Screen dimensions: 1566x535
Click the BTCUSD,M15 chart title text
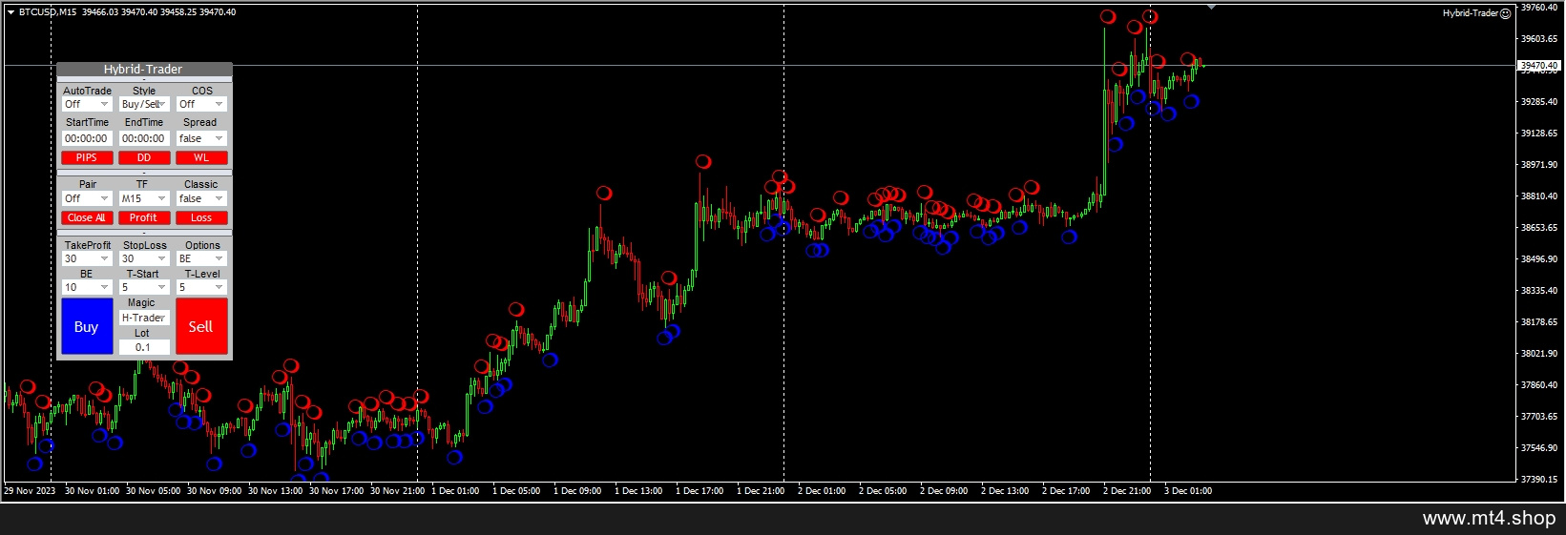[x=48, y=12]
